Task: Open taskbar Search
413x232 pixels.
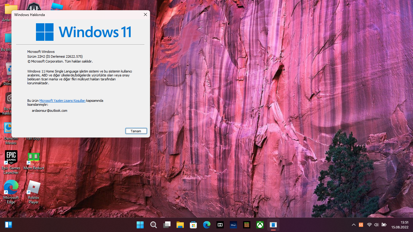Action: click(154, 225)
